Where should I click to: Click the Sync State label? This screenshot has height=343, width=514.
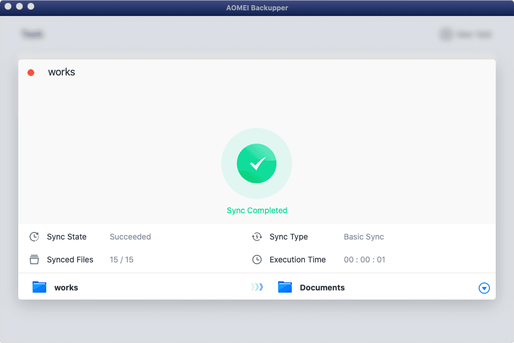[x=67, y=237]
